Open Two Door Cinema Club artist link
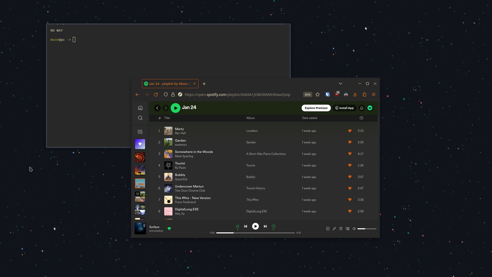The image size is (492, 277). click(x=190, y=191)
